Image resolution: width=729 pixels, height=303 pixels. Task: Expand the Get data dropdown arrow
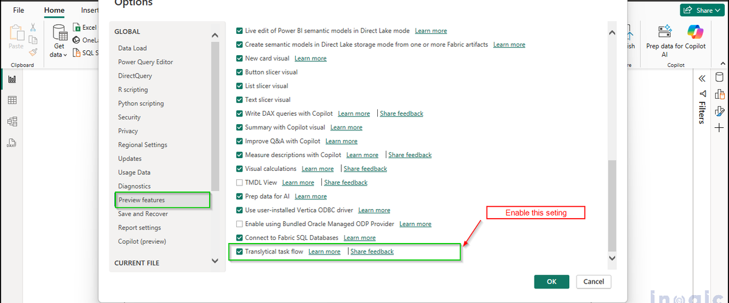(65, 55)
